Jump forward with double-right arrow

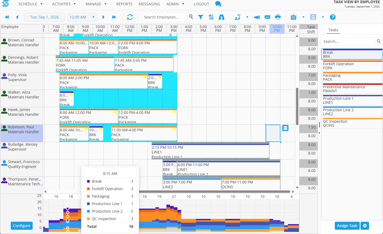pyautogui.click(x=114, y=17)
